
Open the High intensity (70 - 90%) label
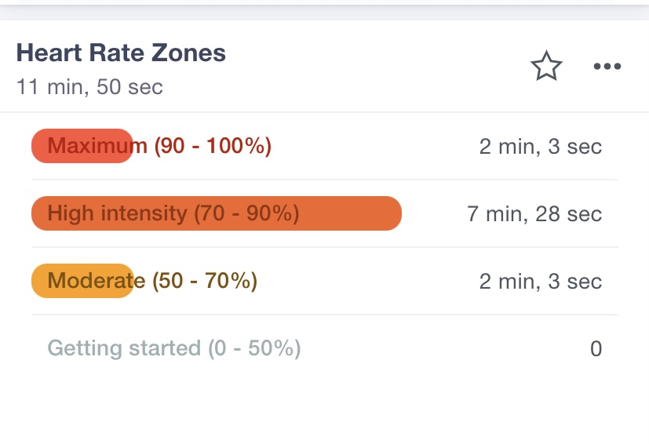[173, 213]
